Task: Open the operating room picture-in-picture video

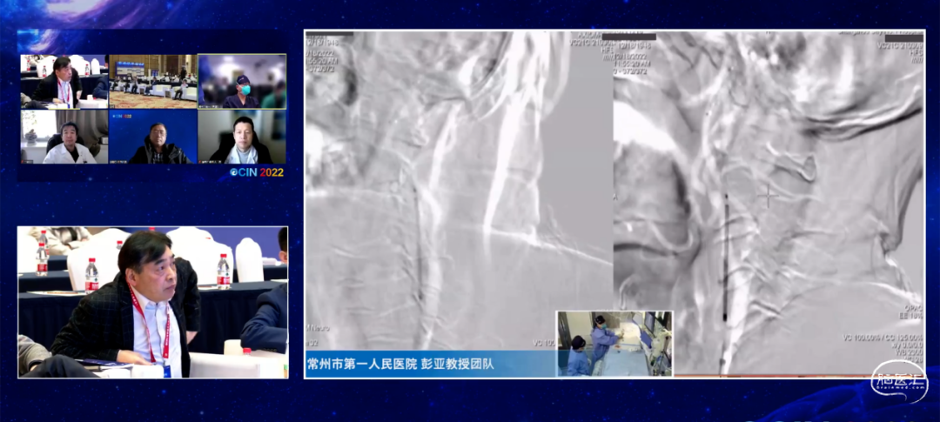Action: (614, 344)
